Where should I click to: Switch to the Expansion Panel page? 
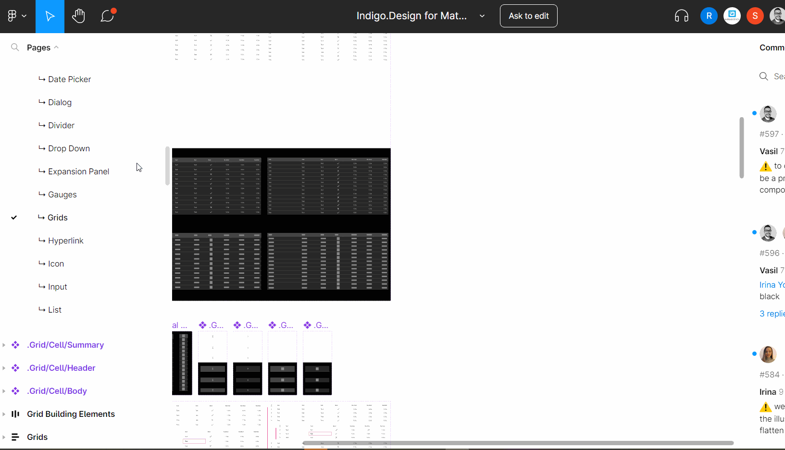pyautogui.click(x=78, y=171)
